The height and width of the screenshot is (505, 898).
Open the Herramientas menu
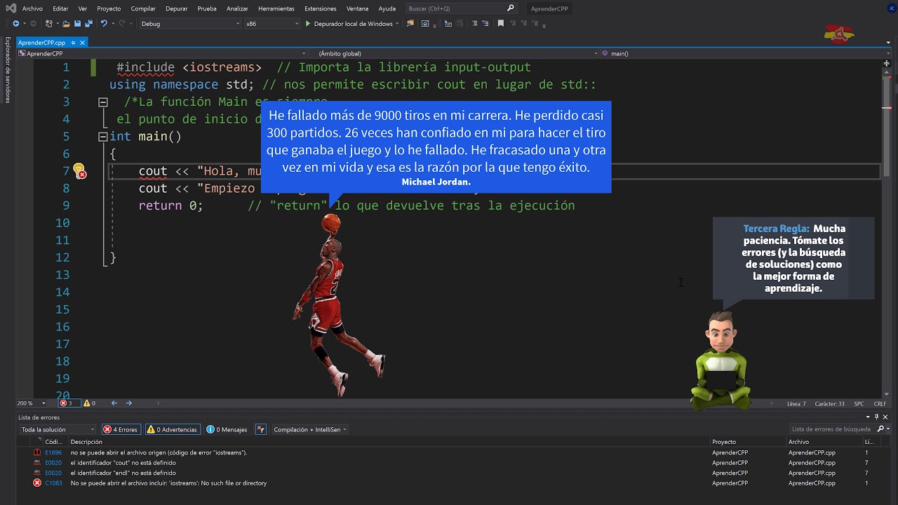pyautogui.click(x=276, y=8)
